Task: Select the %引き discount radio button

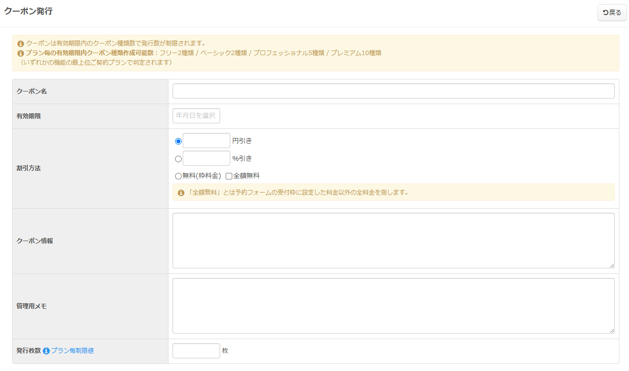Action: pyautogui.click(x=178, y=159)
